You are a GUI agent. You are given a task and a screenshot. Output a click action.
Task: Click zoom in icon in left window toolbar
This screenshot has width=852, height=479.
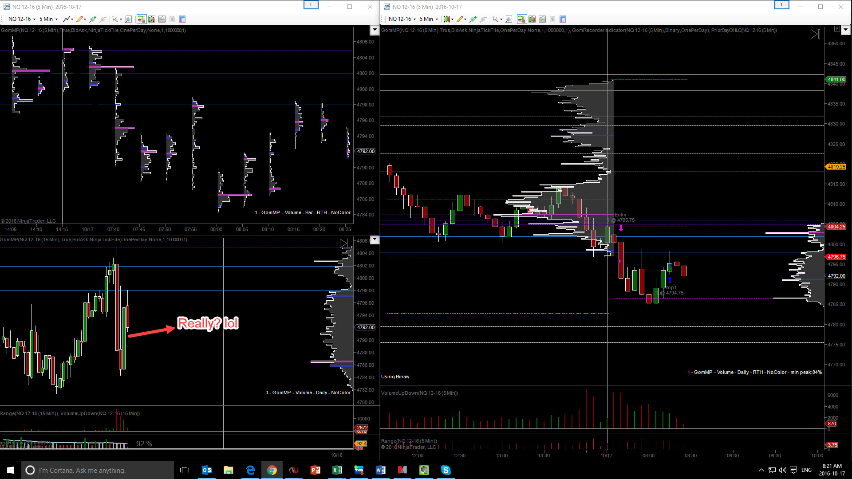[x=93, y=19]
